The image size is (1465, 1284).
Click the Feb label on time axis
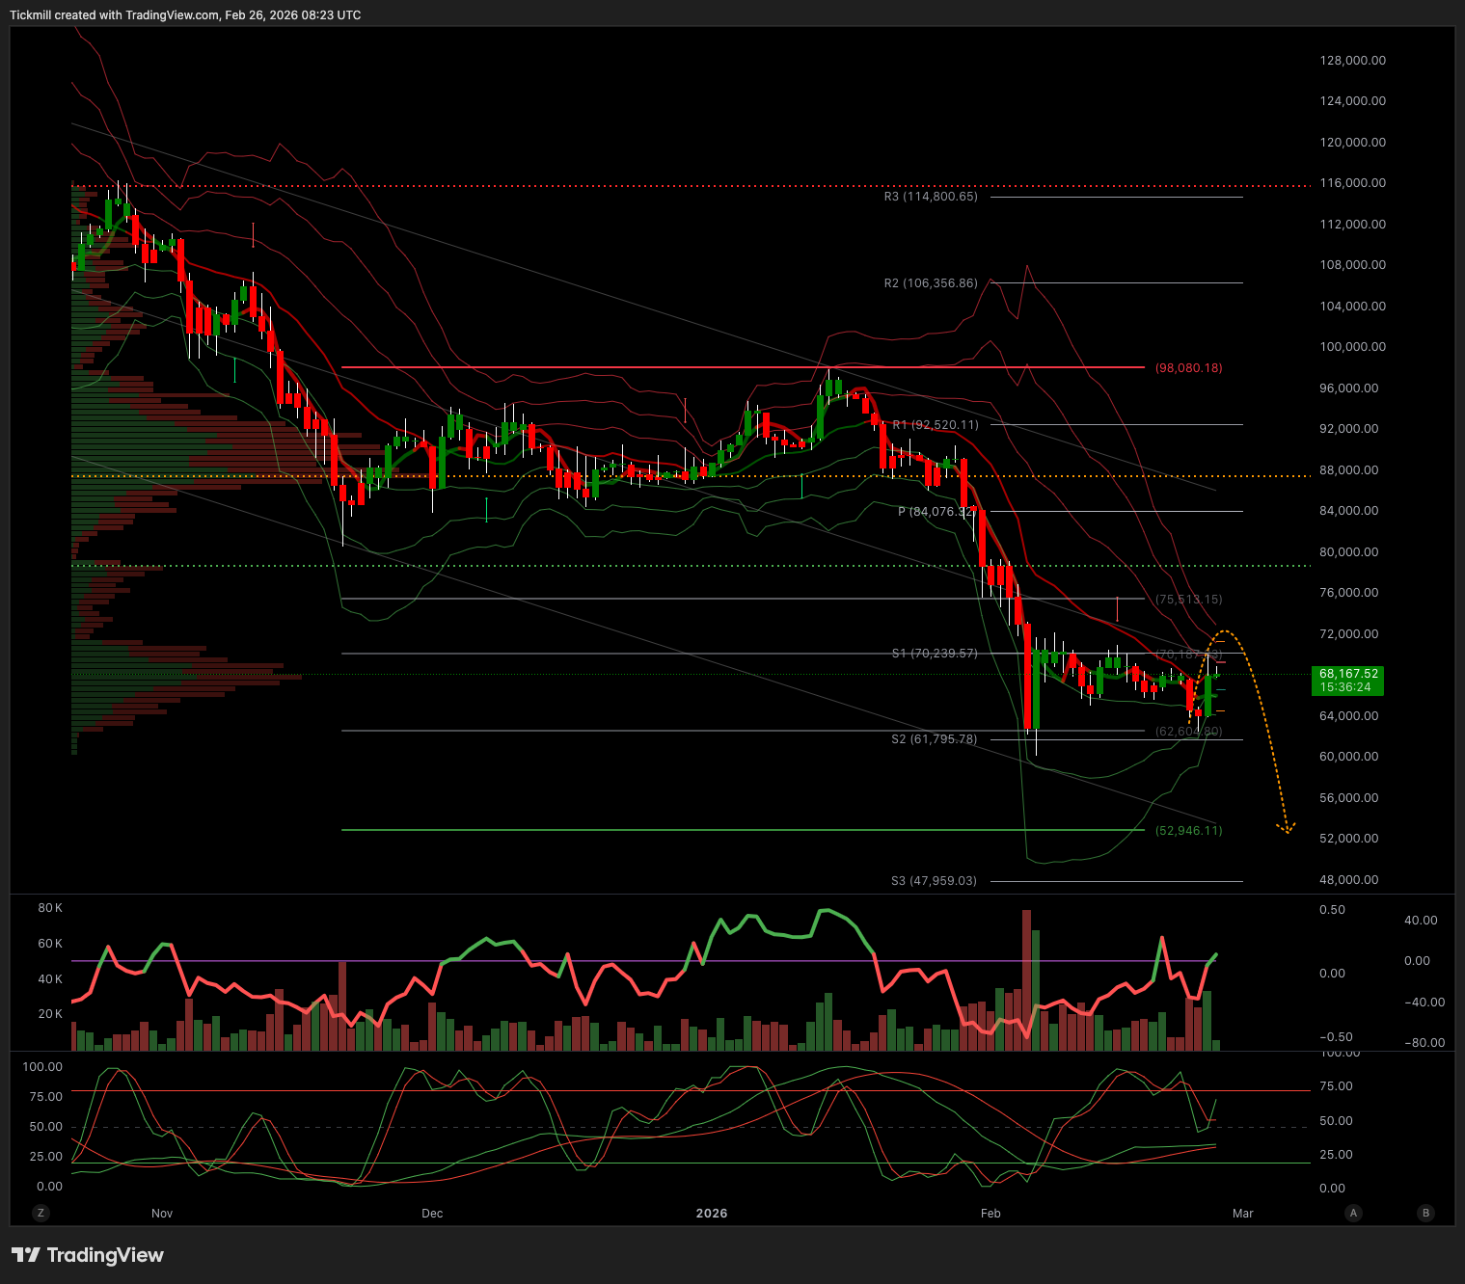[x=990, y=1213]
